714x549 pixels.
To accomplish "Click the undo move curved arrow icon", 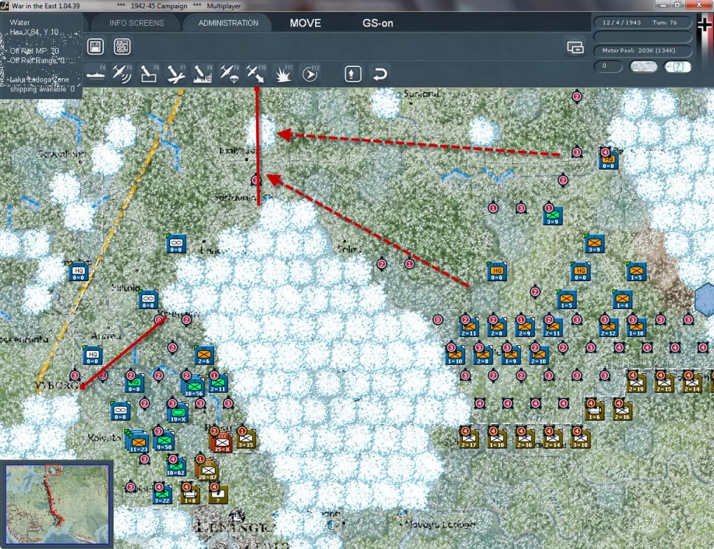I will [x=379, y=74].
